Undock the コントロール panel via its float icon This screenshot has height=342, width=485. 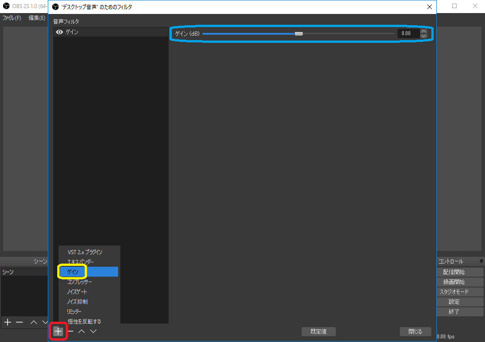click(481, 261)
